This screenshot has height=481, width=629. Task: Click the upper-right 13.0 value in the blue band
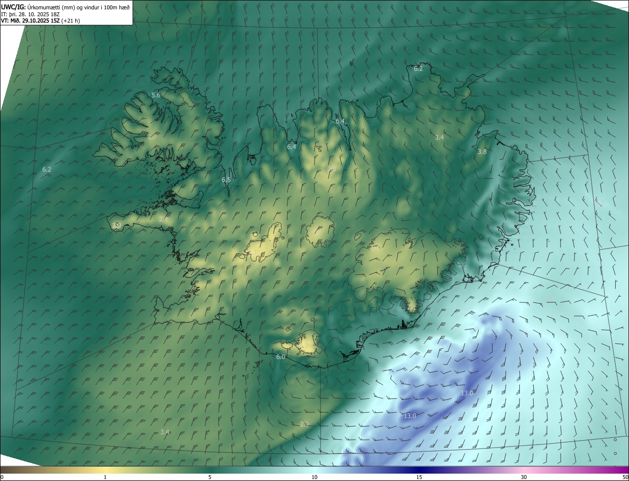tap(467, 393)
